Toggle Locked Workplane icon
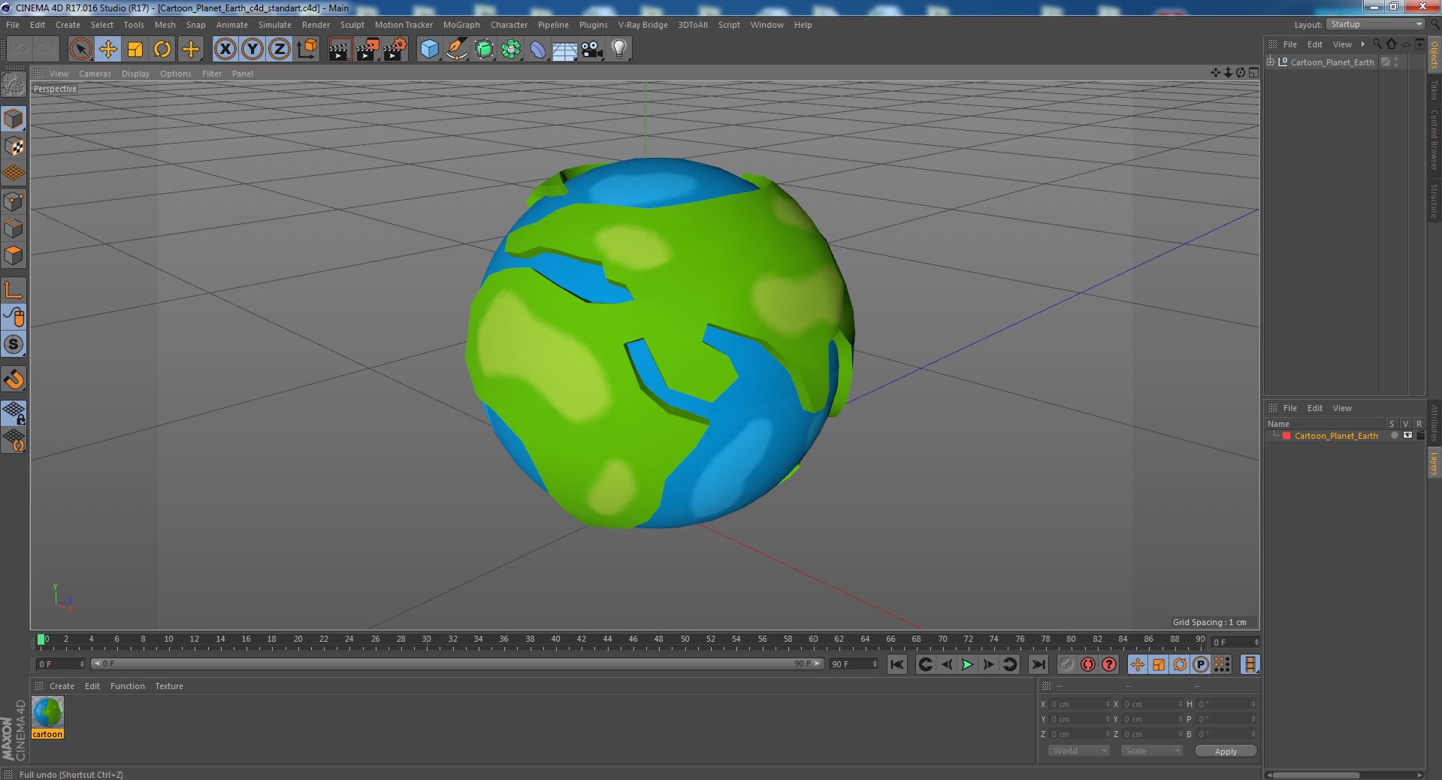1442x780 pixels. 14,413
